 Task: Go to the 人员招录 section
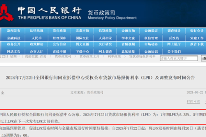tap(105, 38)
